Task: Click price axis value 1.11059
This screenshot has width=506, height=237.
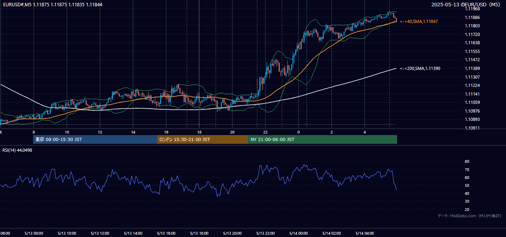Action: [x=472, y=102]
